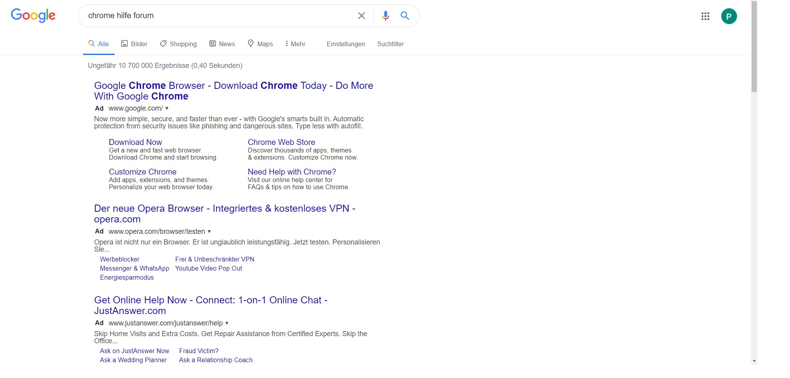The height and width of the screenshot is (378, 790).
Task: Open the account profile avatar P
Action: click(x=729, y=16)
